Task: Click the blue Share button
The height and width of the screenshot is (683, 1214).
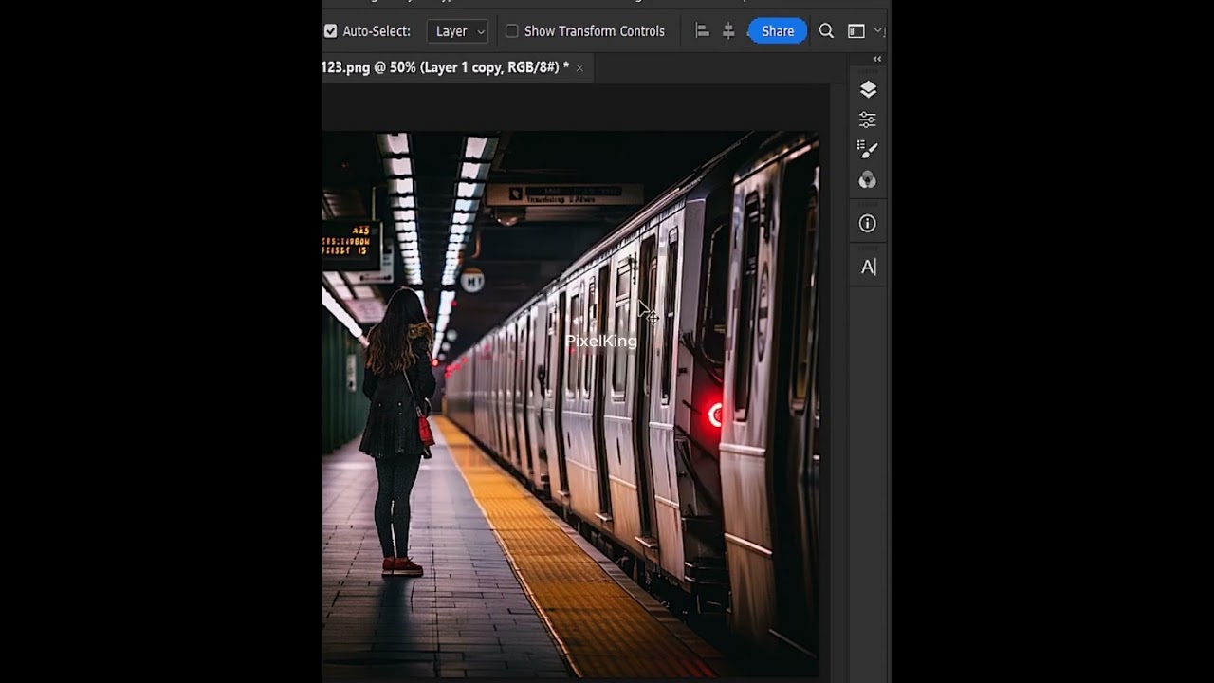Action: click(778, 31)
